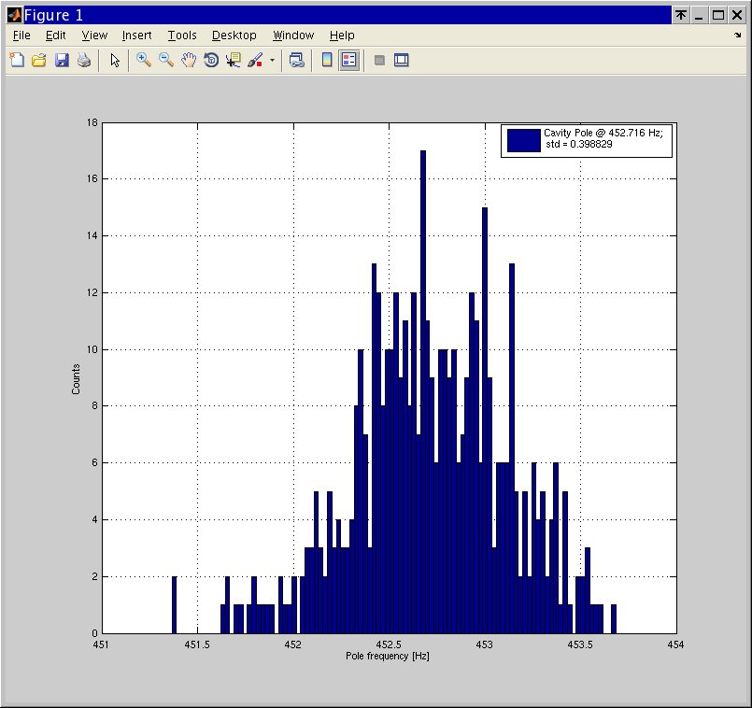The width and height of the screenshot is (752, 708).
Task: Click the Figure 1 window title text
Action: (x=54, y=15)
